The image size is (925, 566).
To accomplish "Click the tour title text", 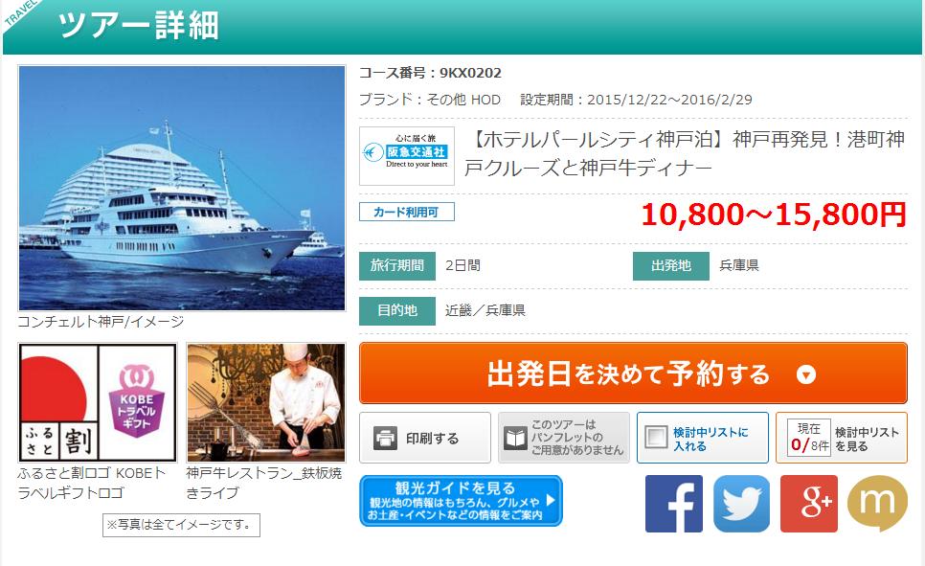I will pyautogui.click(x=685, y=153).
